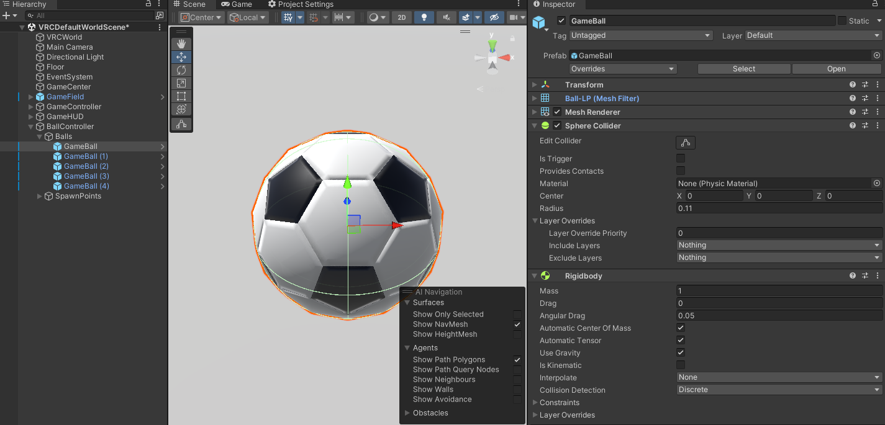This screenshot has height=425, width=885.
Task: Expand the Constraints section in Rigidbody
Action: click(534, 403)
